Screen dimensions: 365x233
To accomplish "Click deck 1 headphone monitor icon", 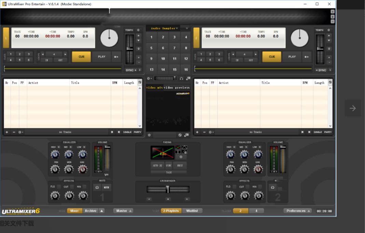I will [97, 187].
